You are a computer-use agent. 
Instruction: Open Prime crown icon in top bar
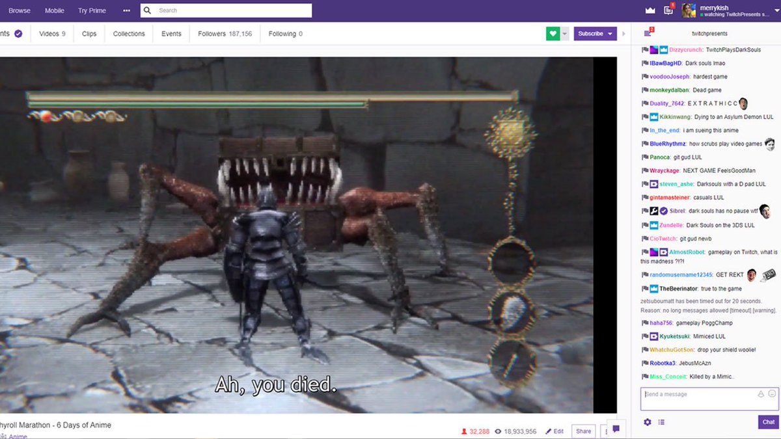point(650,10)
